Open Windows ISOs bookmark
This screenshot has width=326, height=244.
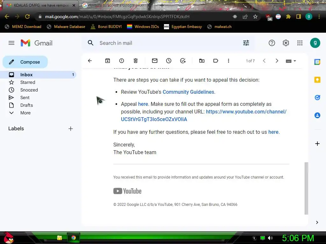pos(143,27)
